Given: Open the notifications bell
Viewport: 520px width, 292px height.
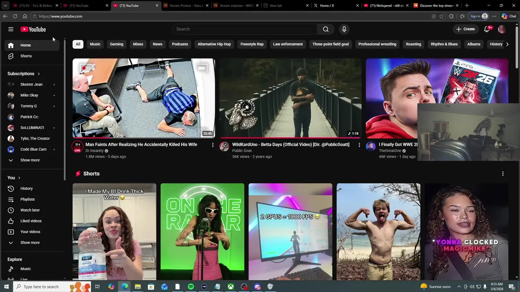Looking at the screenshot, I should 487,29.
